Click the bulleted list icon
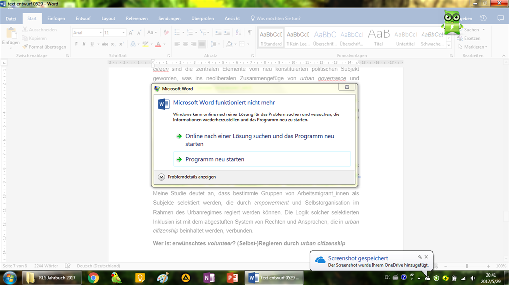This screenshot has width=509, height=285. pos(177,32)
